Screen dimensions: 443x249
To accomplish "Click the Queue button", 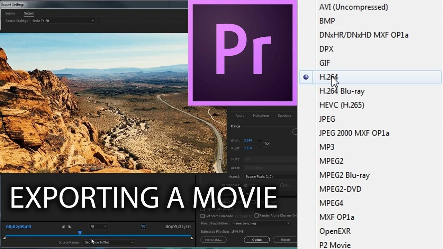I will (x=257, y=240).
